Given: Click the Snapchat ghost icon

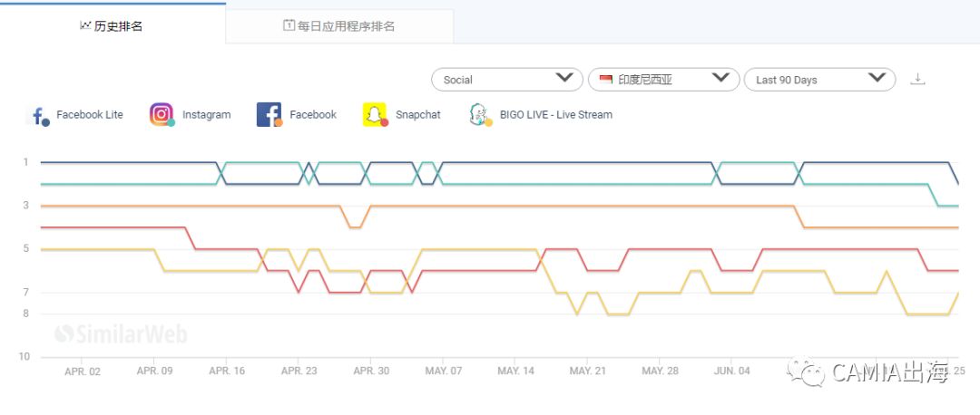Looking at the screenshot, I should click(x=375, y=115).
